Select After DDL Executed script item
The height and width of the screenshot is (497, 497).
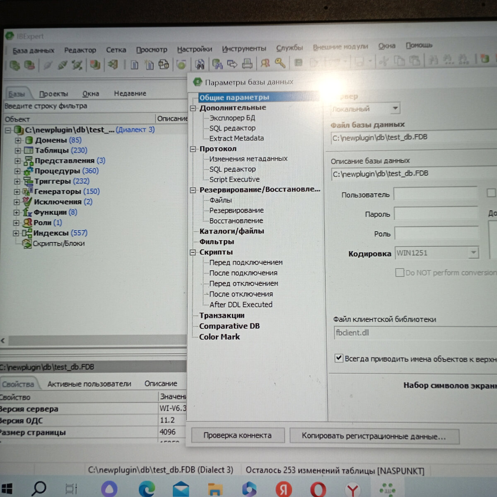click(x=241, y=304)
